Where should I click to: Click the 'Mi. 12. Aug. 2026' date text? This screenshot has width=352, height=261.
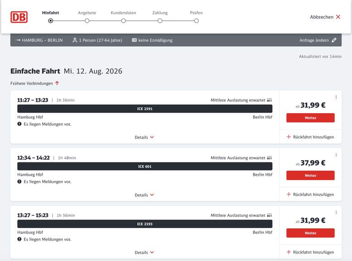tap(93, 71)
